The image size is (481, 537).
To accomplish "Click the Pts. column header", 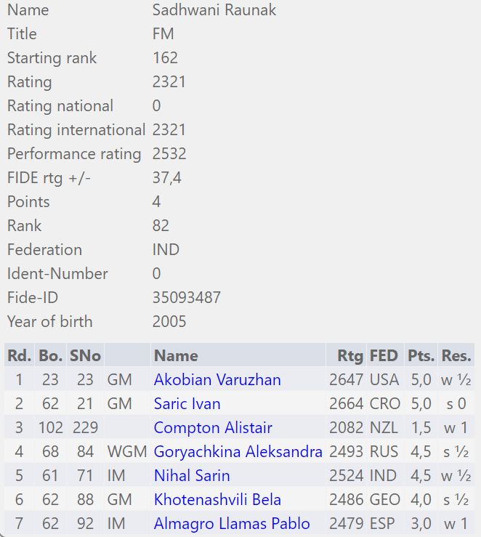I will [x=421, y=355].
